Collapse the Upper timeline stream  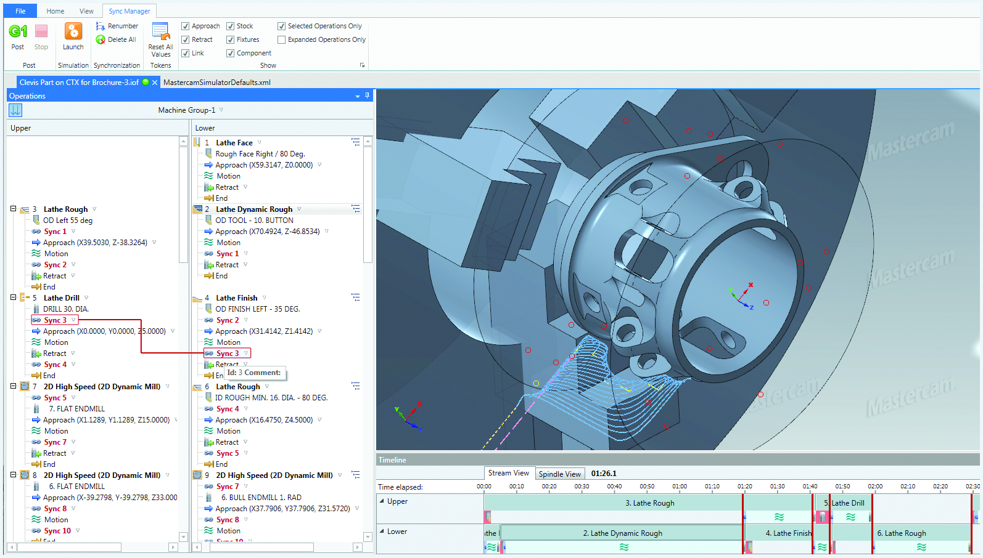tap(382, 501)
